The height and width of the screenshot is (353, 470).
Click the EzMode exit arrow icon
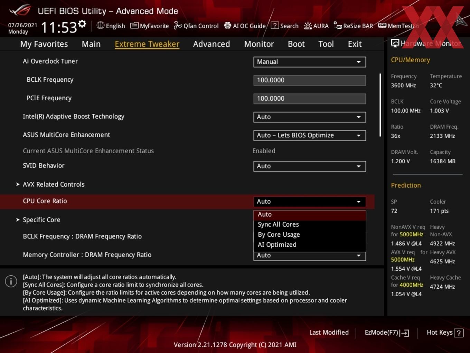pyautogui.click(x=405, y=333)
